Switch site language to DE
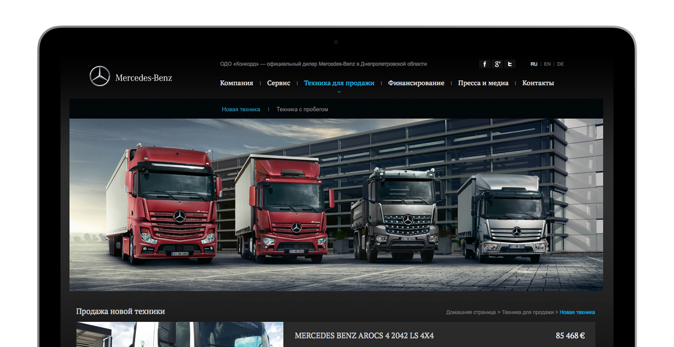 (x=560, y=64)
